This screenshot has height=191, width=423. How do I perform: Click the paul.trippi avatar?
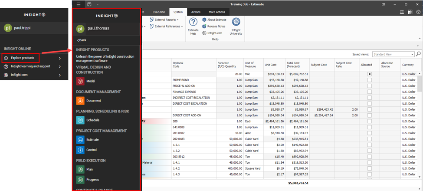coord(8,28)
